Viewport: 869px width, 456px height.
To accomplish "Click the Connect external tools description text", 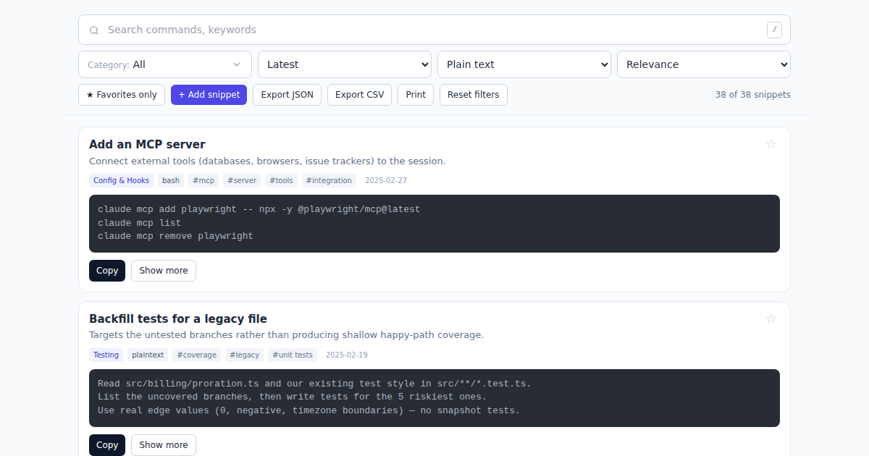I will pos(267,161).
